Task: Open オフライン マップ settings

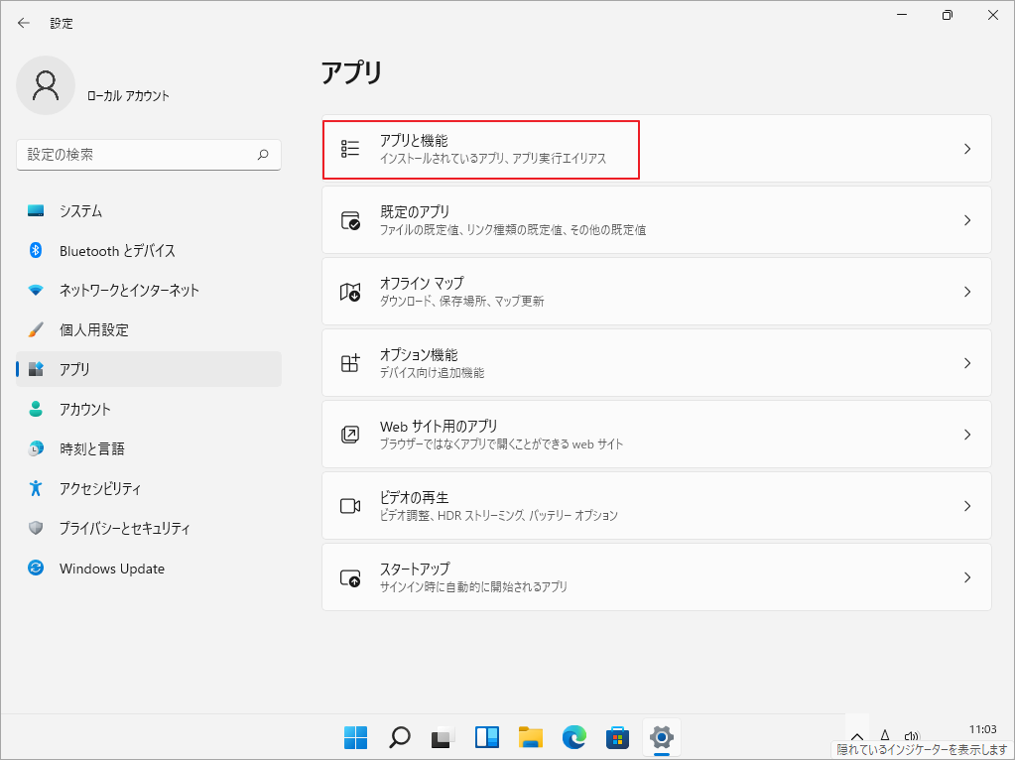Action: click(655, 291)
